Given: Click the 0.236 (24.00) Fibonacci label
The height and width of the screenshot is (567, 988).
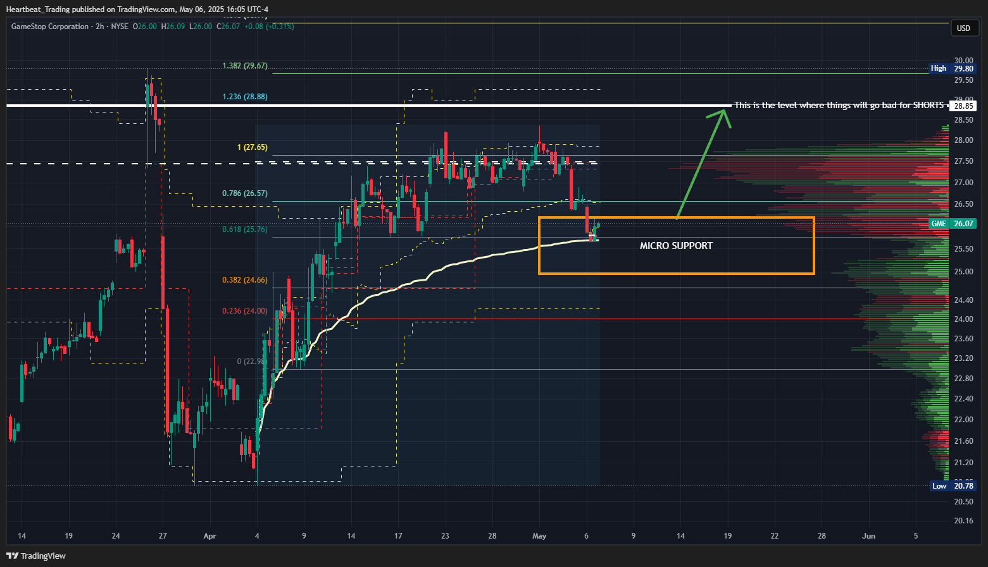Looking at the screenshot, I should [245, 311].
